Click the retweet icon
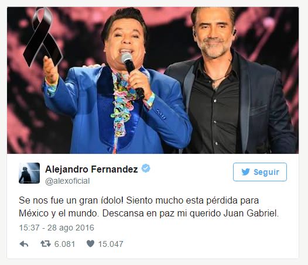The height and width of the screenshot is (265, 308). pyautogui.click(x=46, y=244)
